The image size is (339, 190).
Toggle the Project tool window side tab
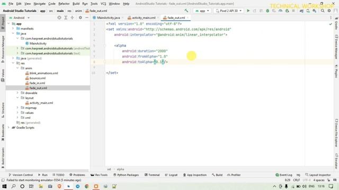pos(3,24)
